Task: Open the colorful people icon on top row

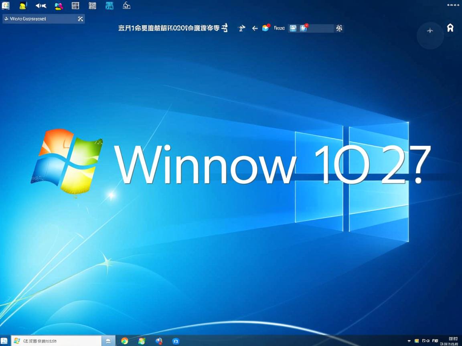Action: (58, 6)
